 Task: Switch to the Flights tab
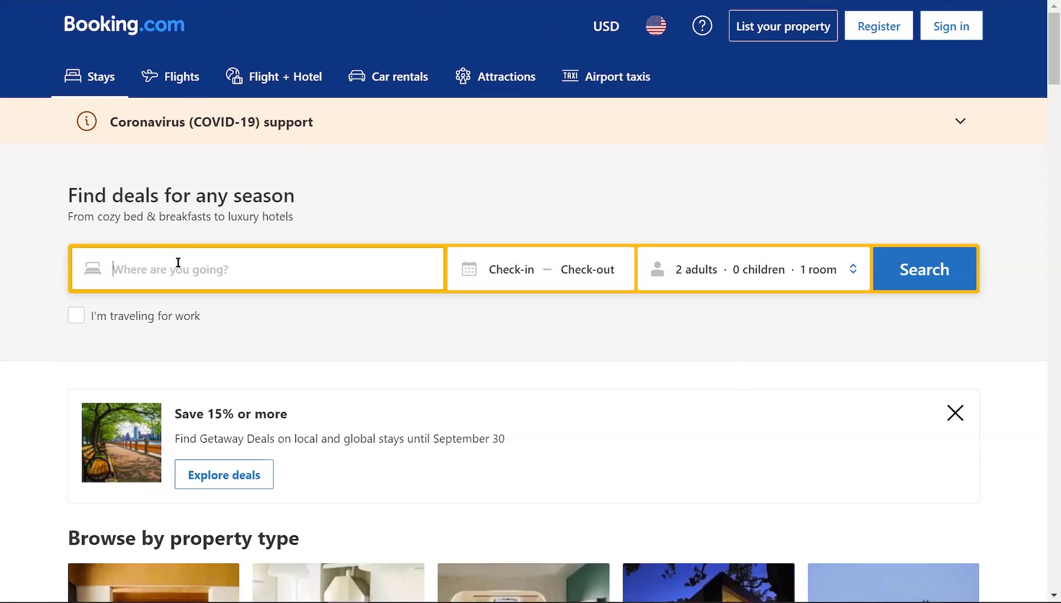(171, 77)
